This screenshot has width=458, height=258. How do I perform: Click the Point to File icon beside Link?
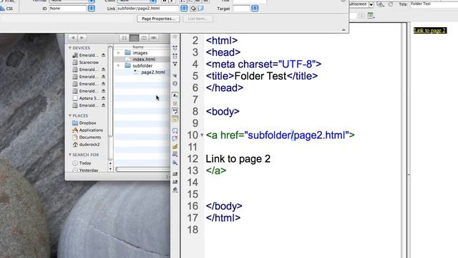tap(193, 9)
